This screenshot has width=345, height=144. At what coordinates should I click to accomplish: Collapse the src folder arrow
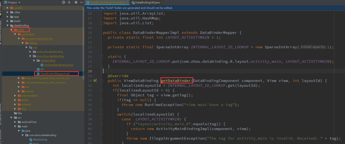click(11, 118)
